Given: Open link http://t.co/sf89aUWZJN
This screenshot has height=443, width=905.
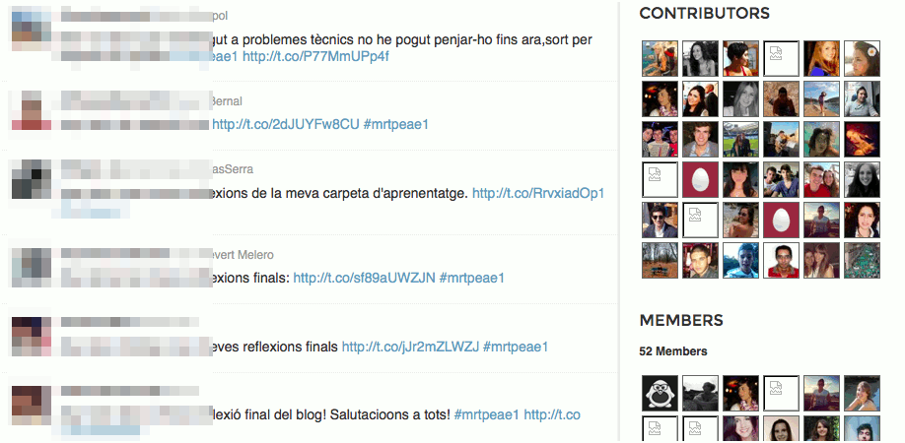Looking at the screenshot, I should click(364, 278).
